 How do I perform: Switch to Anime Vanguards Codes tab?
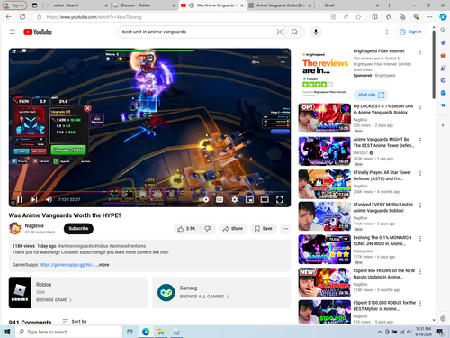(280, 5)
